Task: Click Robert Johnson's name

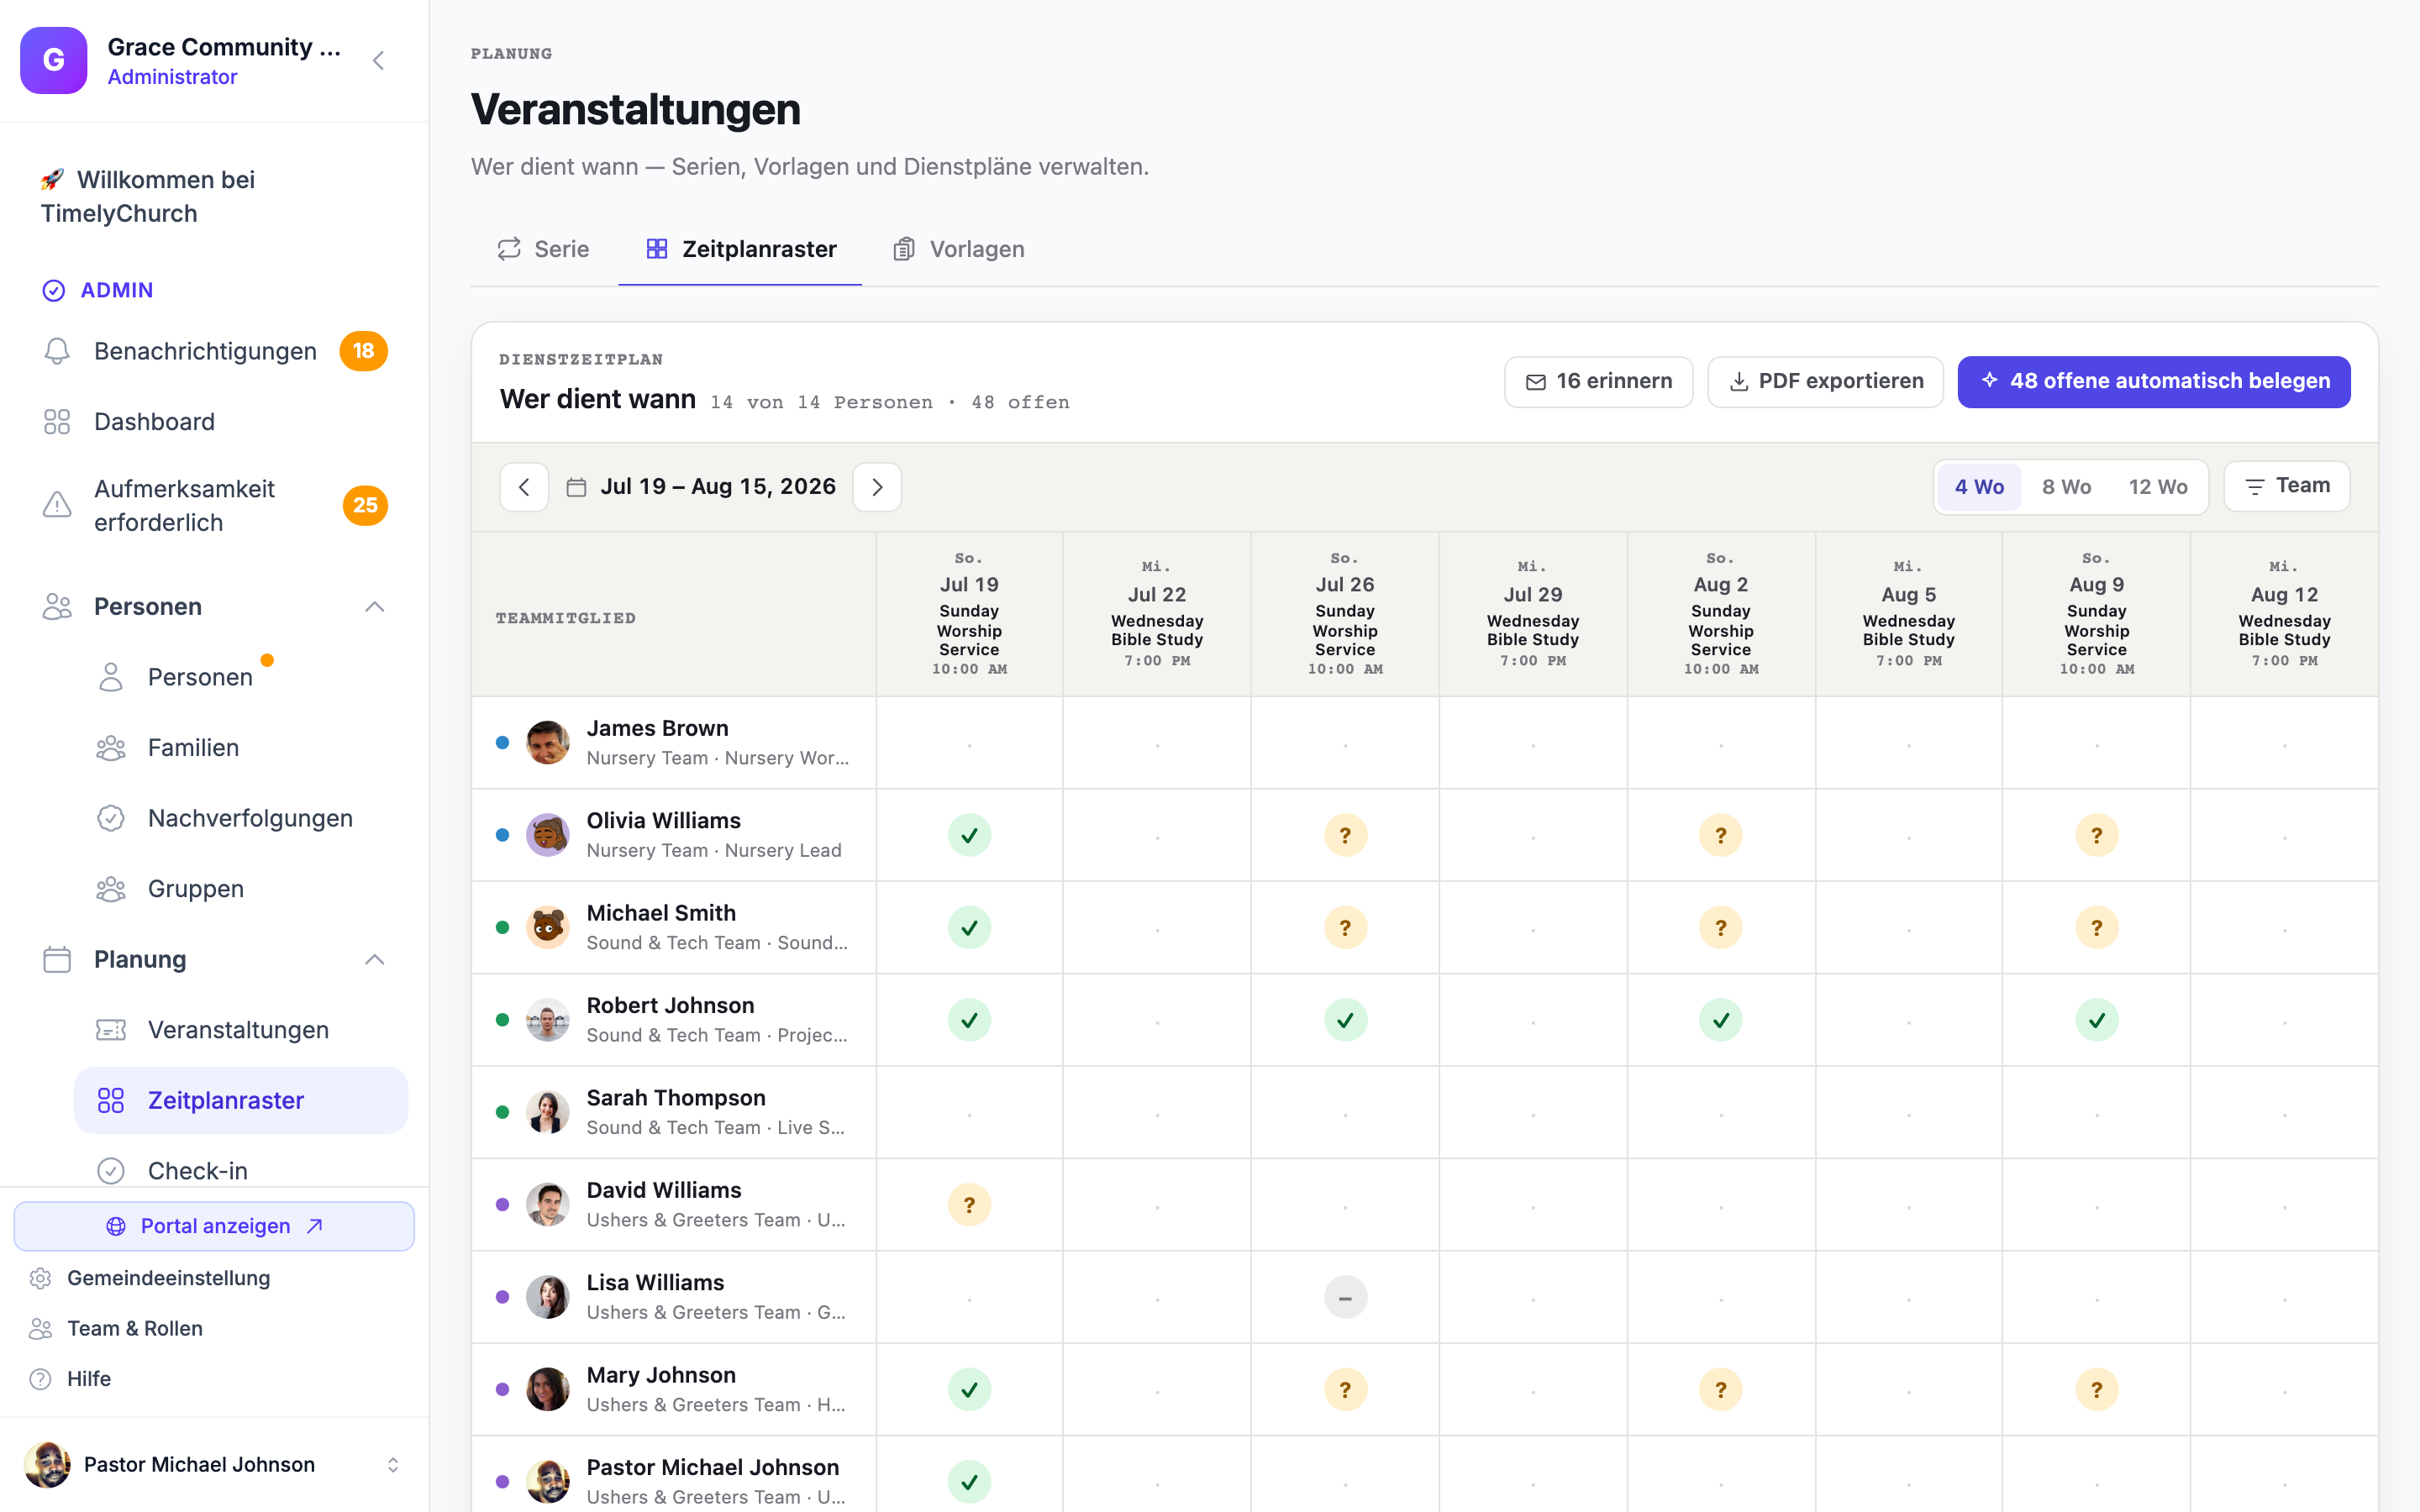Action: 670,1005
